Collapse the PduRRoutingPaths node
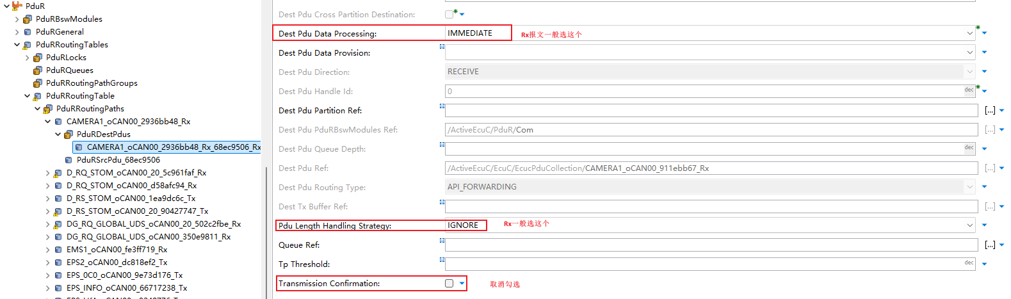 pos(37,109)
